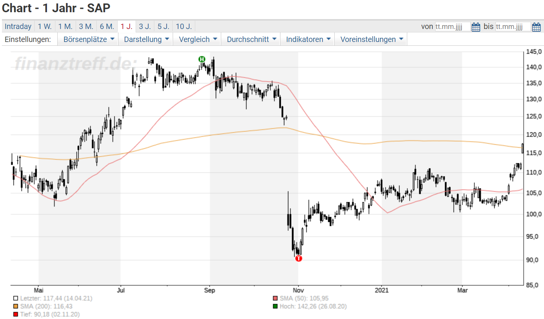The height and width of the screenshot is (319, 544).
Task: Click the 'Letzter: 117,44 (14.04.21)' legend text
Action: [x=56, y=298]
